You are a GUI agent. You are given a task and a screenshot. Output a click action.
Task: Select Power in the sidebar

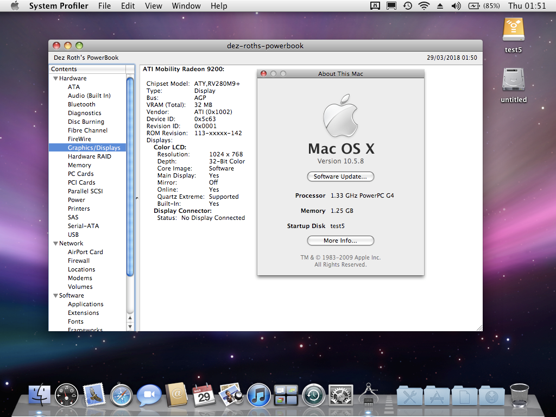77,200
